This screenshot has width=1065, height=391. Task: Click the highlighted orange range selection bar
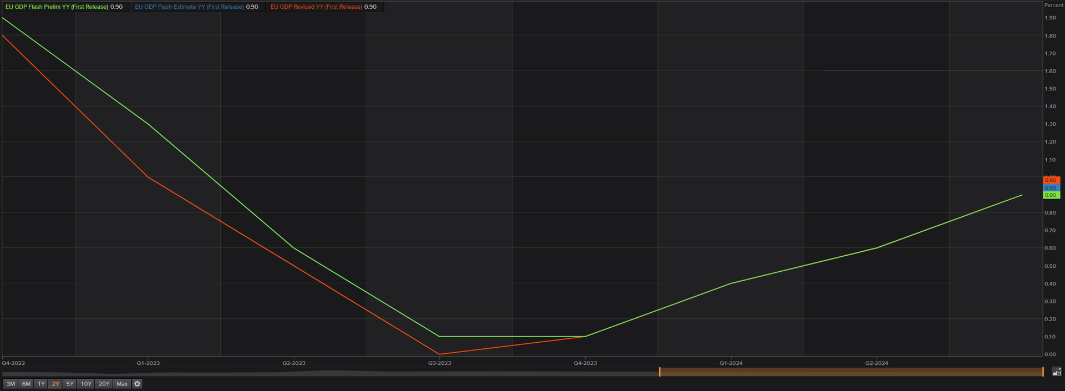pos(851,372)
